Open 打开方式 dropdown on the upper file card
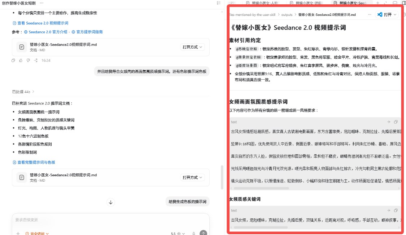Screen dimensions: 406x235 point(192,47)
